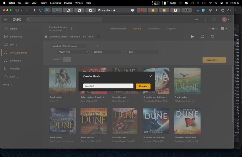The image size is (242, 157).
Task: Open the Watchlist
Action: point(15,69)
